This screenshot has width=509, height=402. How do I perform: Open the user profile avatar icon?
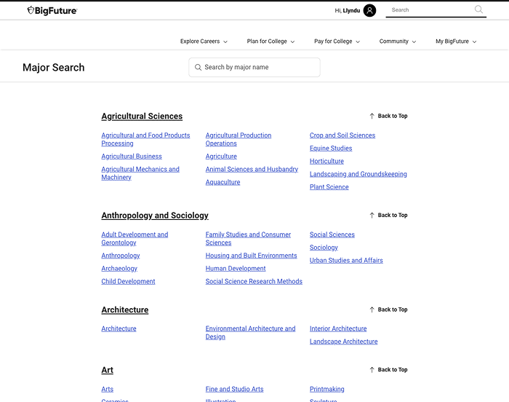pos(369,10)
